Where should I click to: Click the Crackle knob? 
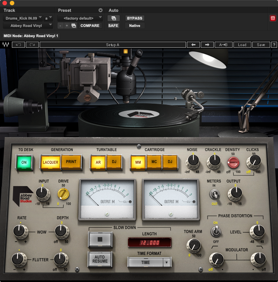point(214,161)
